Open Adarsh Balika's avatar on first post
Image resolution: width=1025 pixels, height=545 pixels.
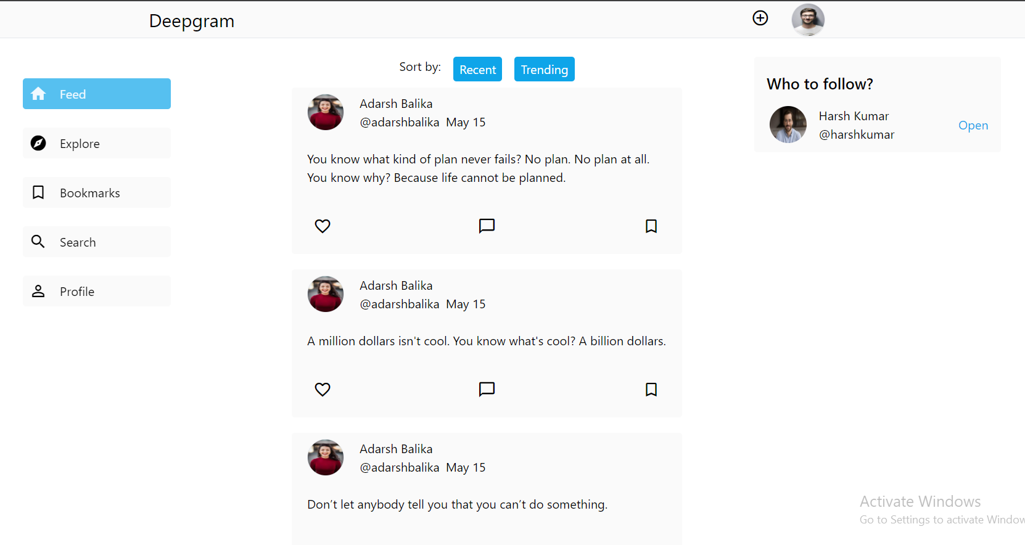pyautogui.click(x=325, y=112)
